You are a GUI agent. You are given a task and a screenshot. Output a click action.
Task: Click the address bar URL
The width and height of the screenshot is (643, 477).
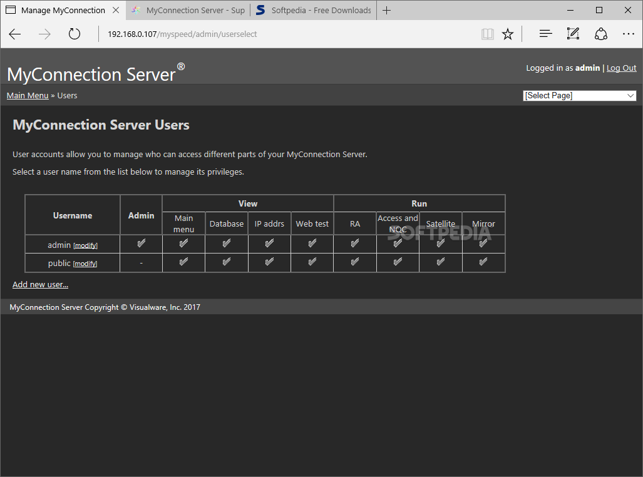[x=182, y=34]
